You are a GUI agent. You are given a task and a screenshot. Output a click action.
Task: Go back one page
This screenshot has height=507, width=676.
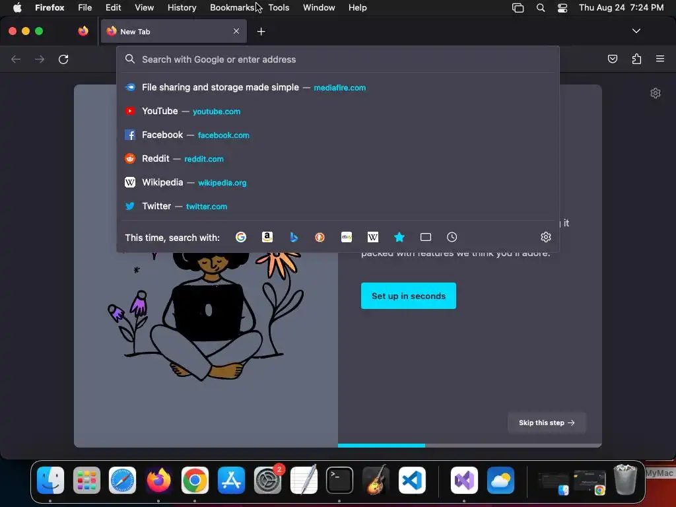pos(16,59)
